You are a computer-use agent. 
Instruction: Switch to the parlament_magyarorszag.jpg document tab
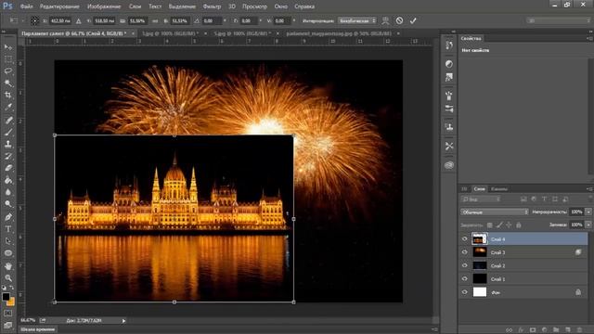[x=339, y=33]
